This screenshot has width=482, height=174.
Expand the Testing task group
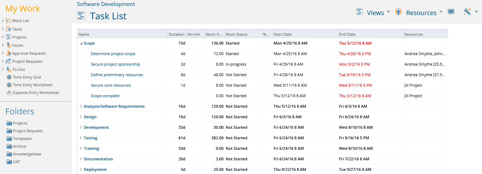[81, 138]
